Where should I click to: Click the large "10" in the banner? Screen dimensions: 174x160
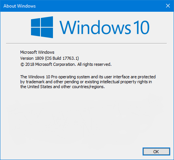tap(141, 27)
